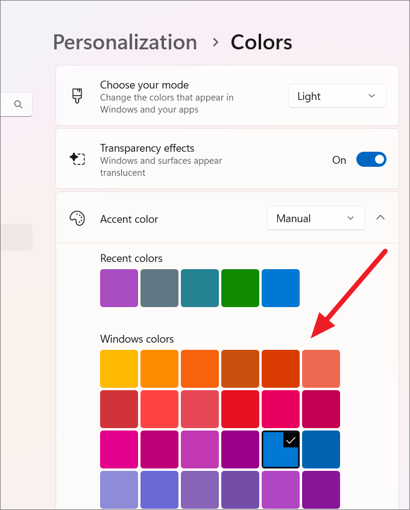Screen dimensions: 410x510
Task: Select the gray recent color
Action: coord(159,288)
